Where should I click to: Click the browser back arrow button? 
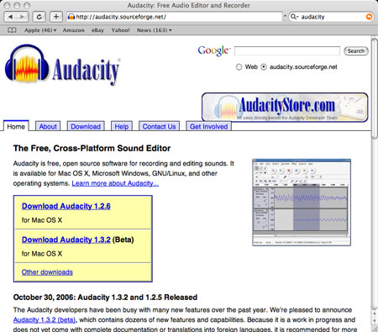point(10,17)
